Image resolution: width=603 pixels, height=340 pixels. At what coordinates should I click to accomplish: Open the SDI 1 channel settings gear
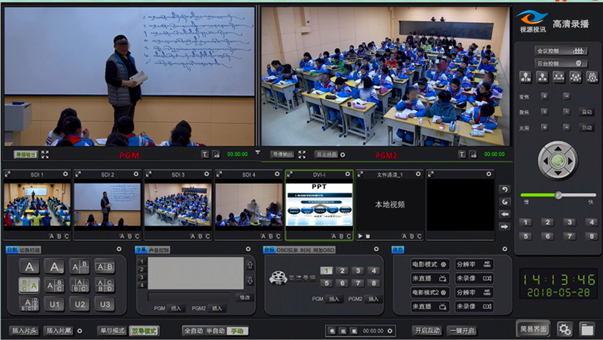(x=65, y=174)
